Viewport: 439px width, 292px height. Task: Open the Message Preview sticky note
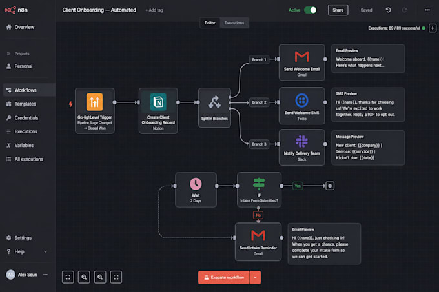(368, 148)
